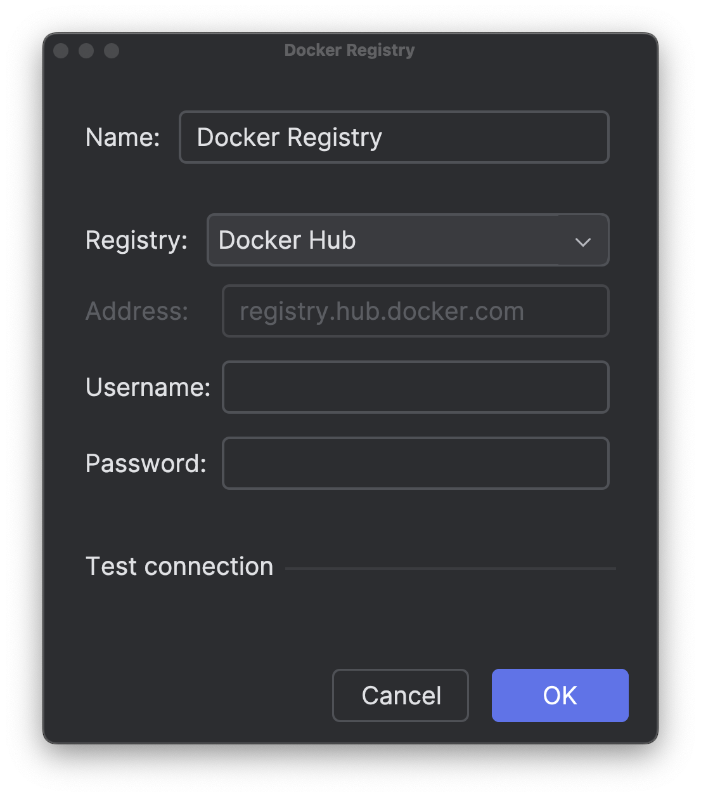Screen dimensions: 701x797
Task: Cancel the Docker Registry dialog
Action: (x=401, y=695)
